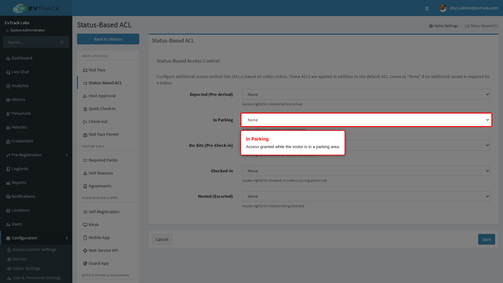The height and width of the screenshot is (283, 503).
Task: Expand the Pre-Registration sidebar menu chevron
Action: 67,155
